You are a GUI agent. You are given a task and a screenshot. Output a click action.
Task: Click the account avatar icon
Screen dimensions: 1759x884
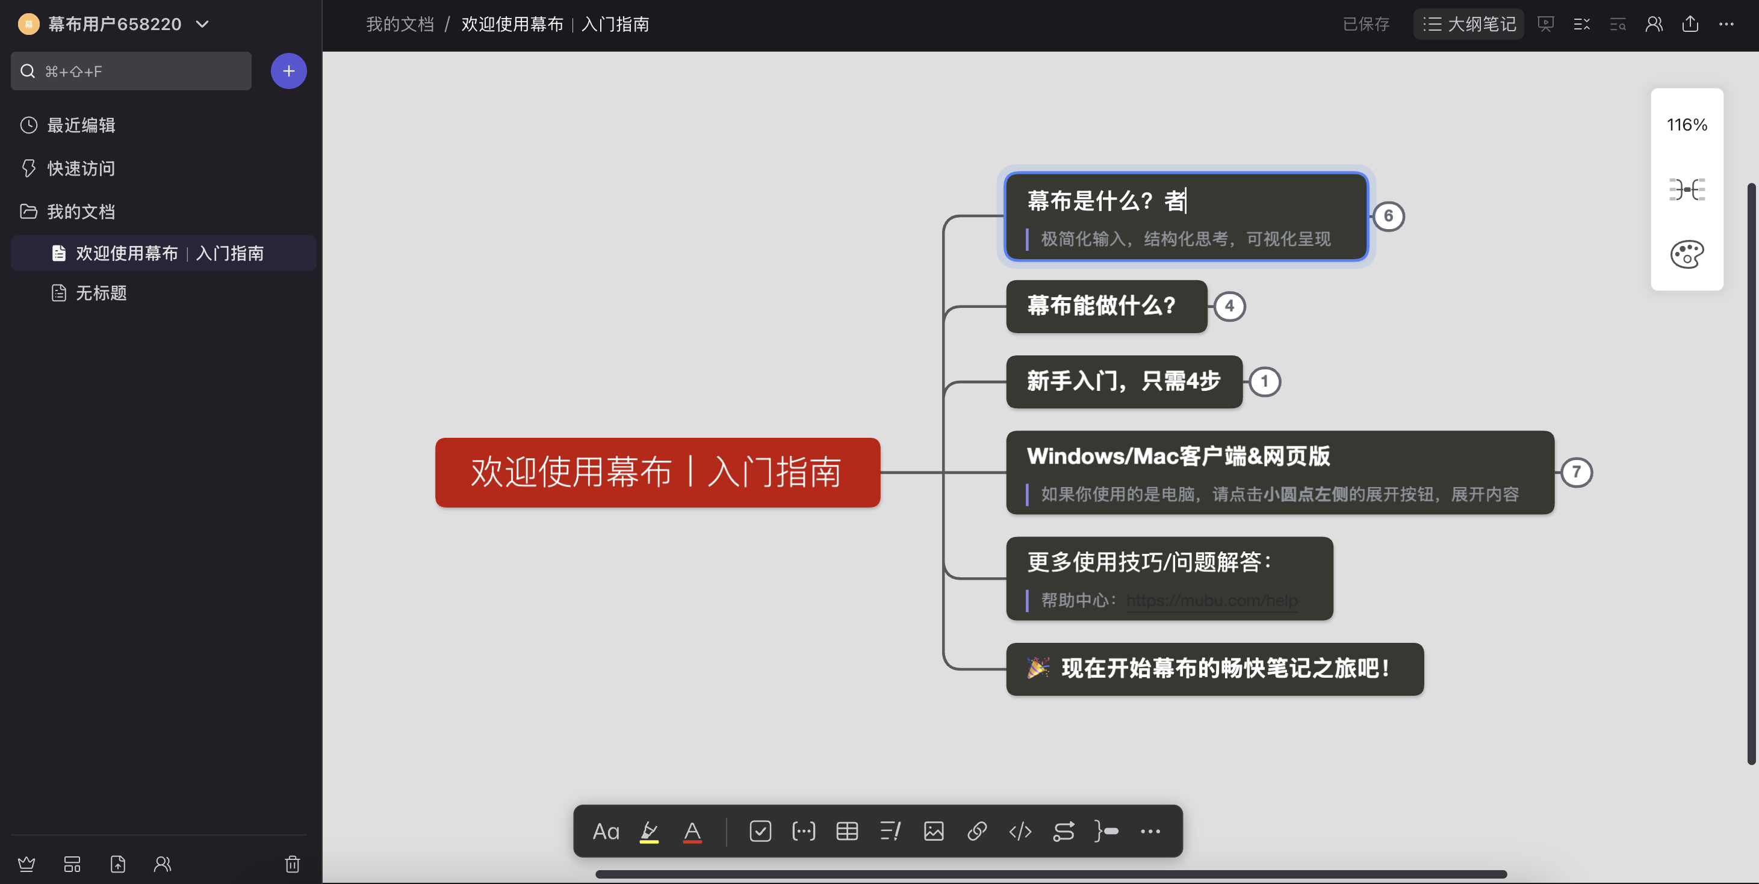point(29,24)
